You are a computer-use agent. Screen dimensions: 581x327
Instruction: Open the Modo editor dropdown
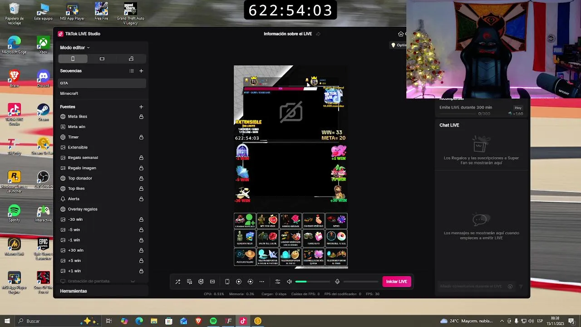[x=75, y=48]
